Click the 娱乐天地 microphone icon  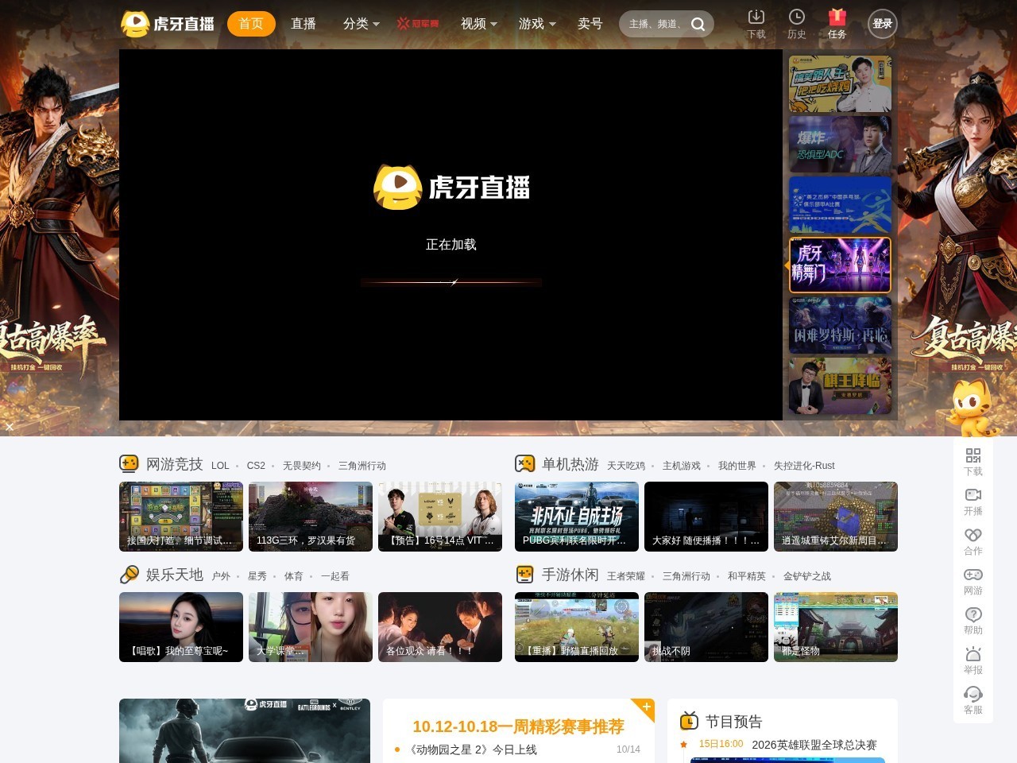[x=129, y=574]
